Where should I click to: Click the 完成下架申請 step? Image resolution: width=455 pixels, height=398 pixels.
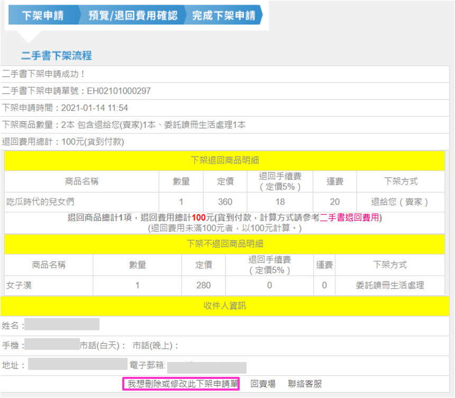223,15
